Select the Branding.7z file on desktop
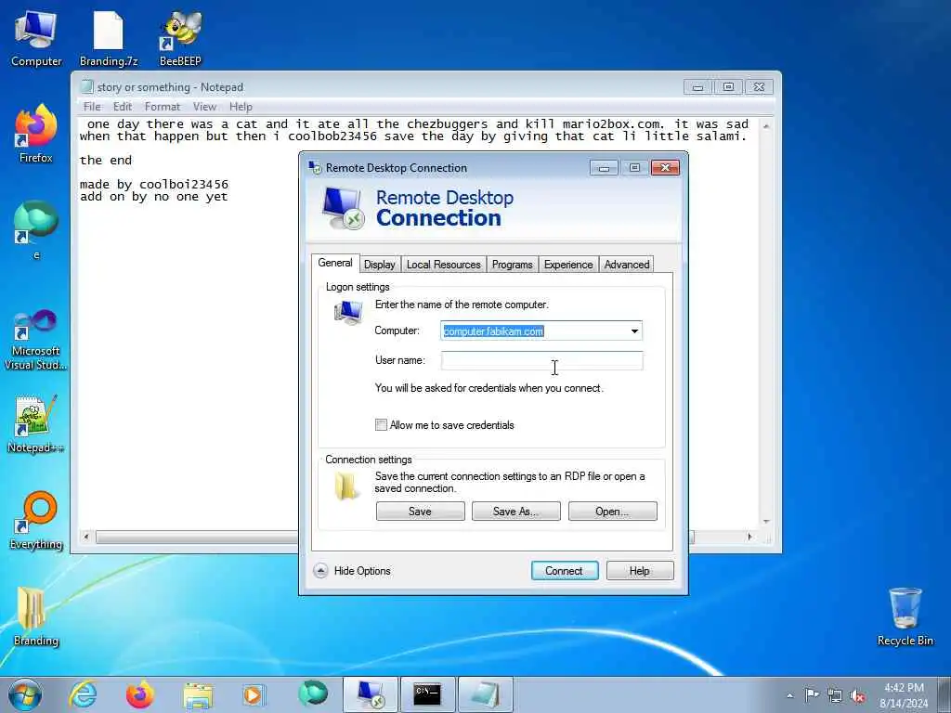Image resolution: width=951 pixels, height=713 pixels. (x=109, y=39)
